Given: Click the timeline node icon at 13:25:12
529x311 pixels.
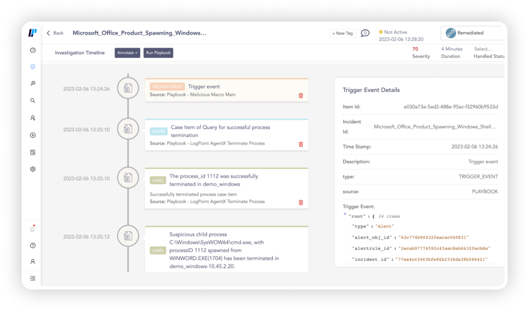Looking at the screenshot, I should pos(128,236).
